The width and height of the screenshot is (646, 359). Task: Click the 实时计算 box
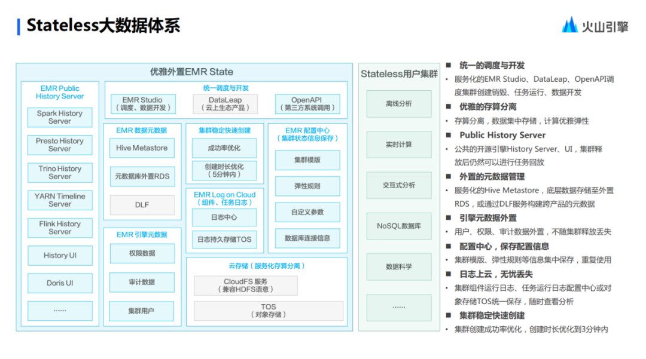click(399, 145)
